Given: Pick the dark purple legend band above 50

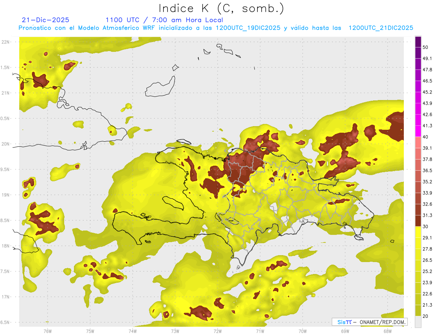Looking at the screenshot, I should pos(418,42).
